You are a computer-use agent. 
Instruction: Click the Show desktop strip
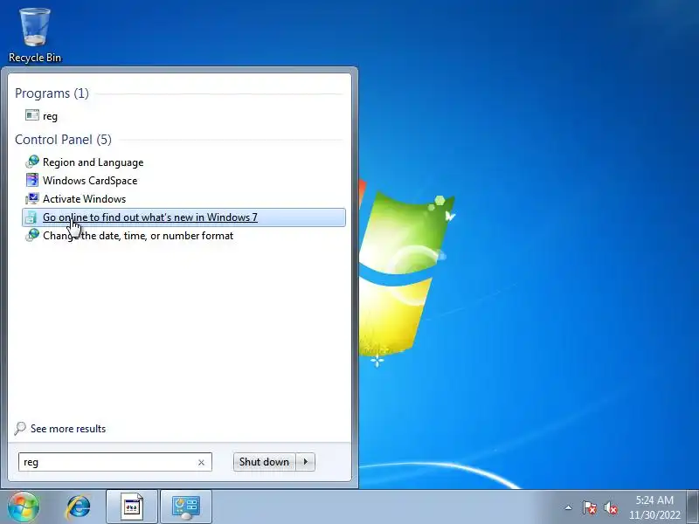[x=693, y=507]
